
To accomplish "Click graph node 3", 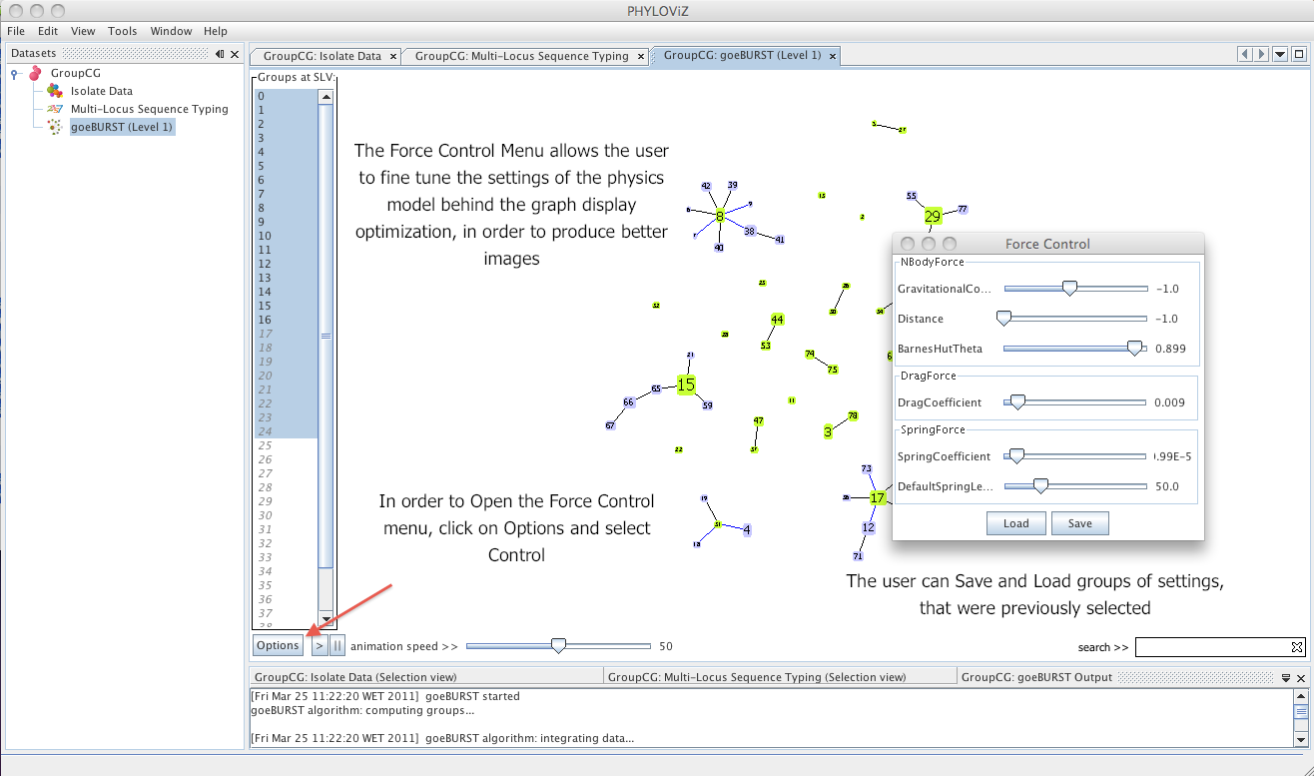I will coord(828,431).
